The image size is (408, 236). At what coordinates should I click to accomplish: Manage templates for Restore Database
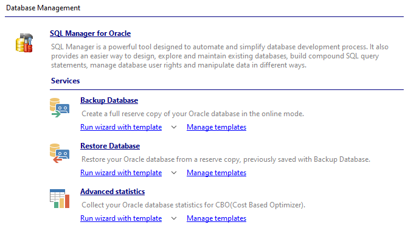click(x=216, y=173)
